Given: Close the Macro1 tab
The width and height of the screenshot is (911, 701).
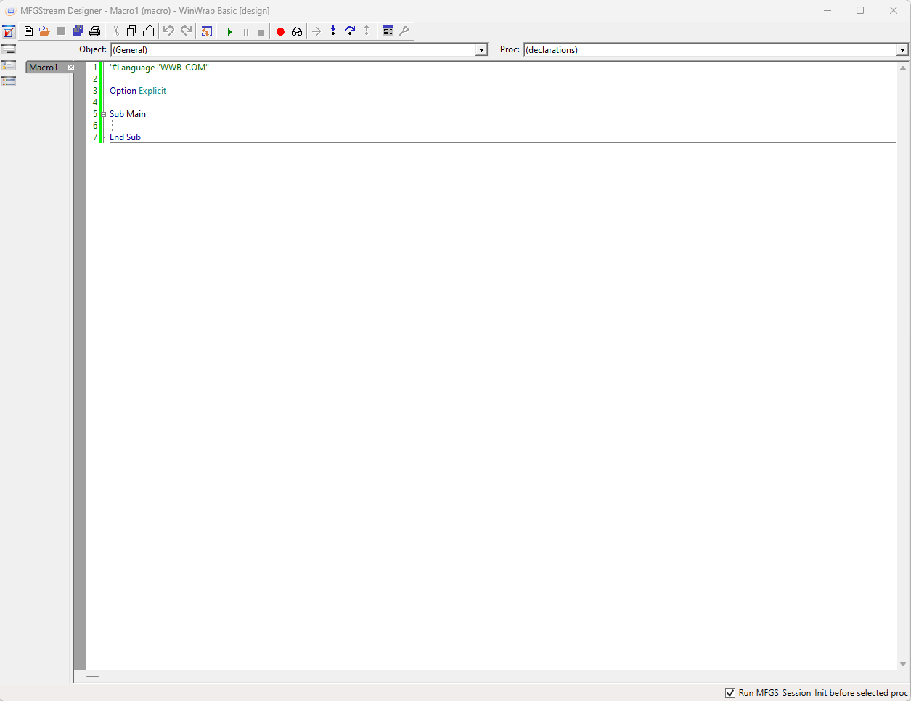Looking at the screenshot, I should (71, 68).
